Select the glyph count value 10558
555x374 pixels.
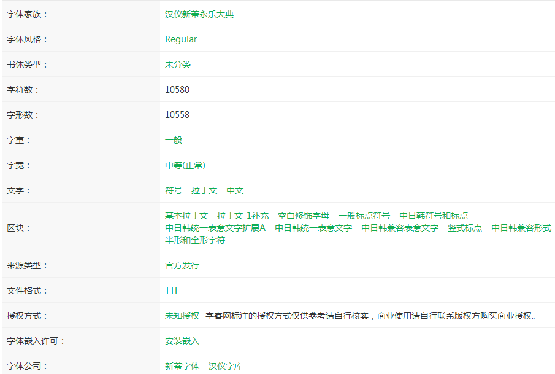177,115
